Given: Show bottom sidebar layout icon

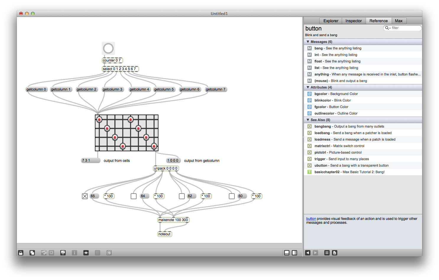Looking at the screenshot, I should tap(287, 253).
